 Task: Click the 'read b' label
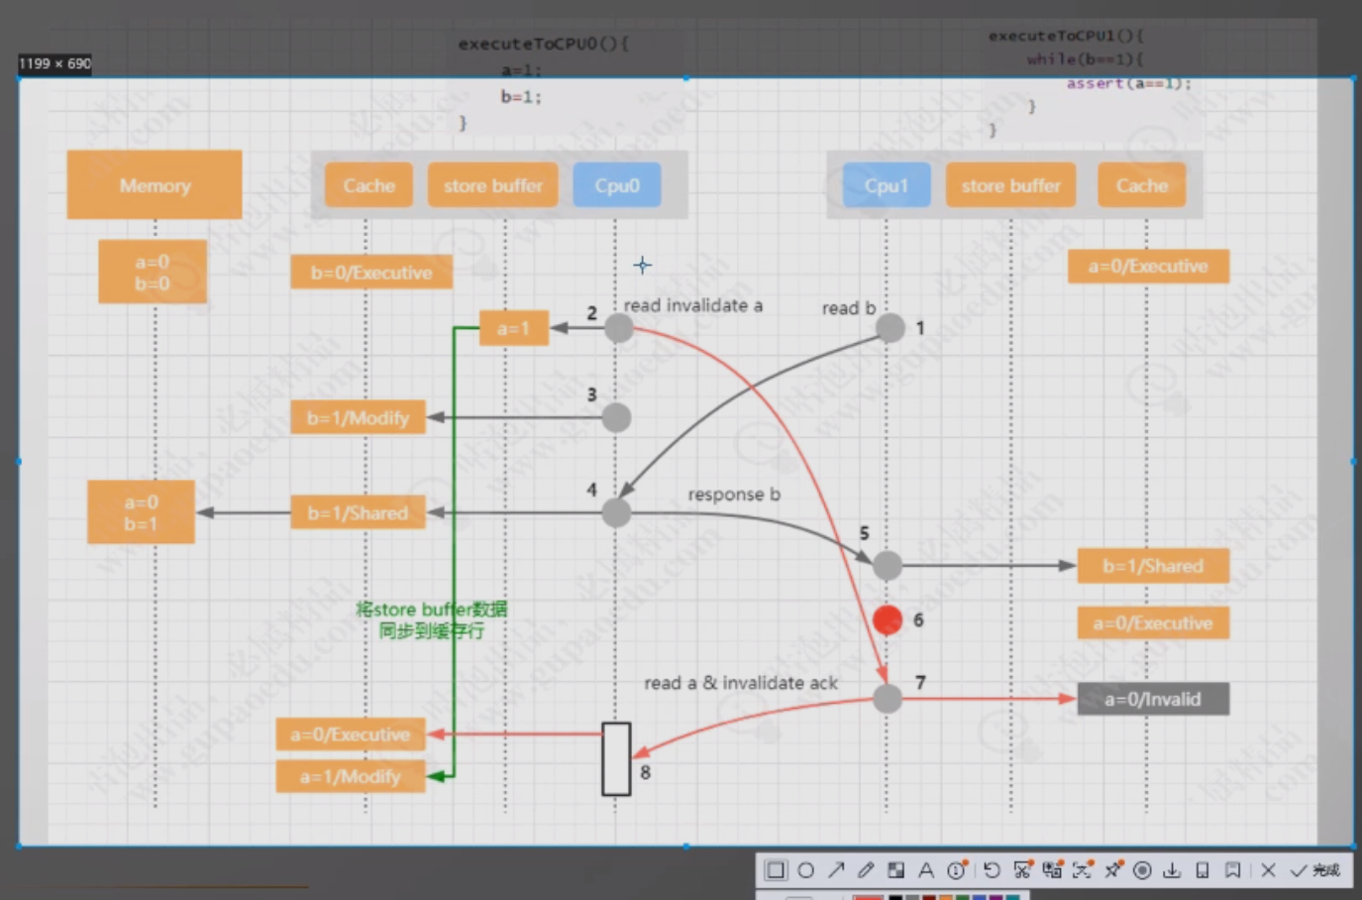coord(849,308)
